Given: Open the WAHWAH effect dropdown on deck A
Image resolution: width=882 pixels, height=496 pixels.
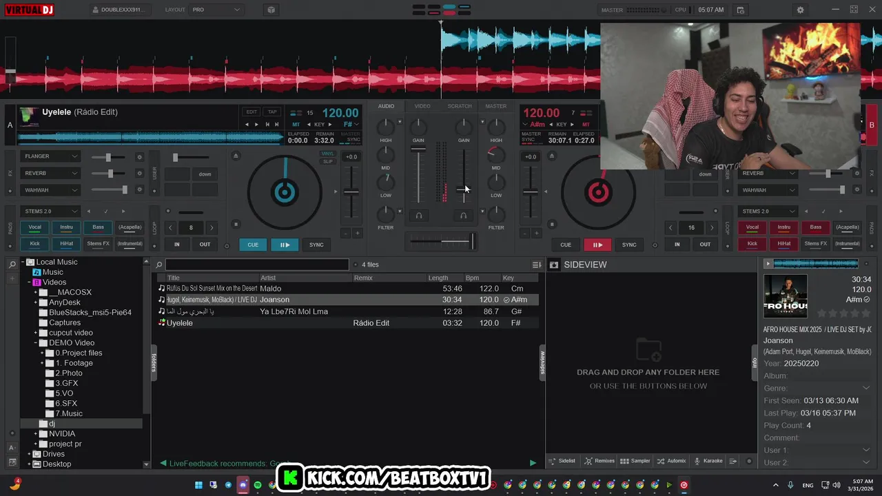Looking at the screenshot, I should [x=50, y=189].
